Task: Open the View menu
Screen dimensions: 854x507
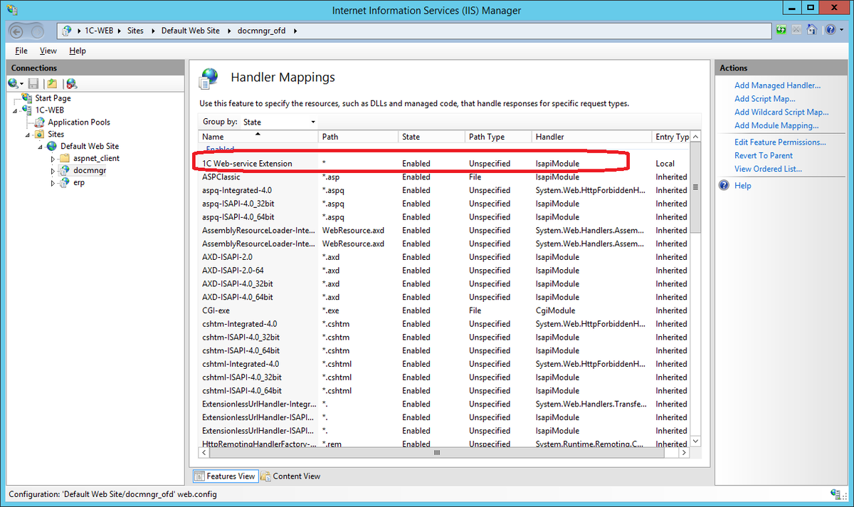Action: pos(48,51)
